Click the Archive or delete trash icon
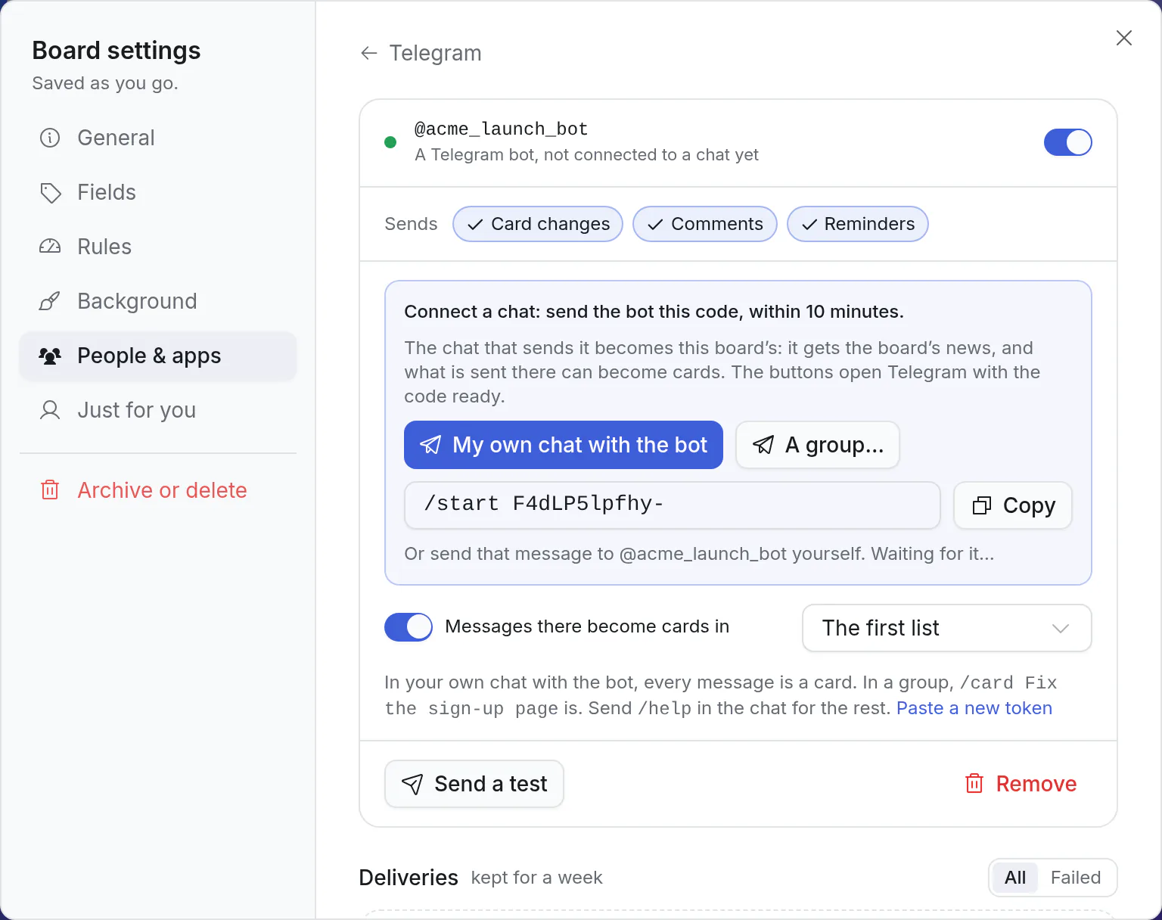 (x=50, y=490)
